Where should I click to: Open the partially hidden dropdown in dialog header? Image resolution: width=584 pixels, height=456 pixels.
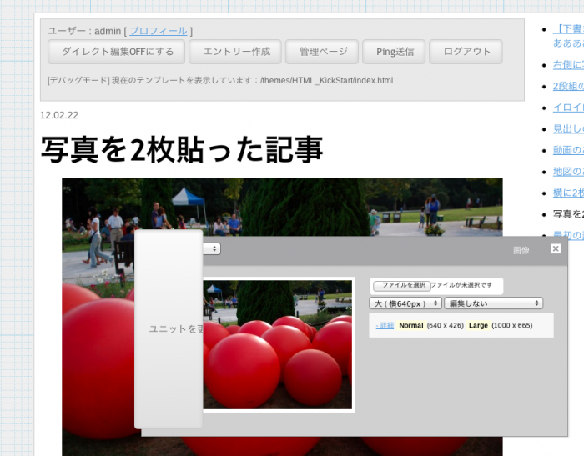[x=212, y=248]
